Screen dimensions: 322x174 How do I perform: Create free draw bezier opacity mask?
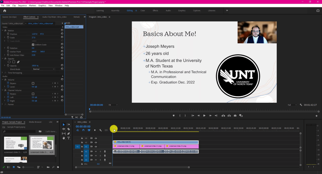[18, 62]
